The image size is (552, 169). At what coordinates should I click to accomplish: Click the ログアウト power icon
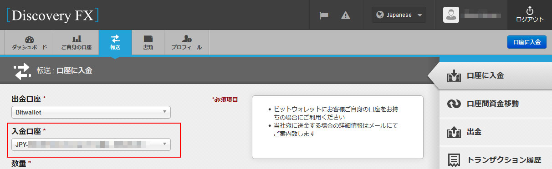point(529,10)
